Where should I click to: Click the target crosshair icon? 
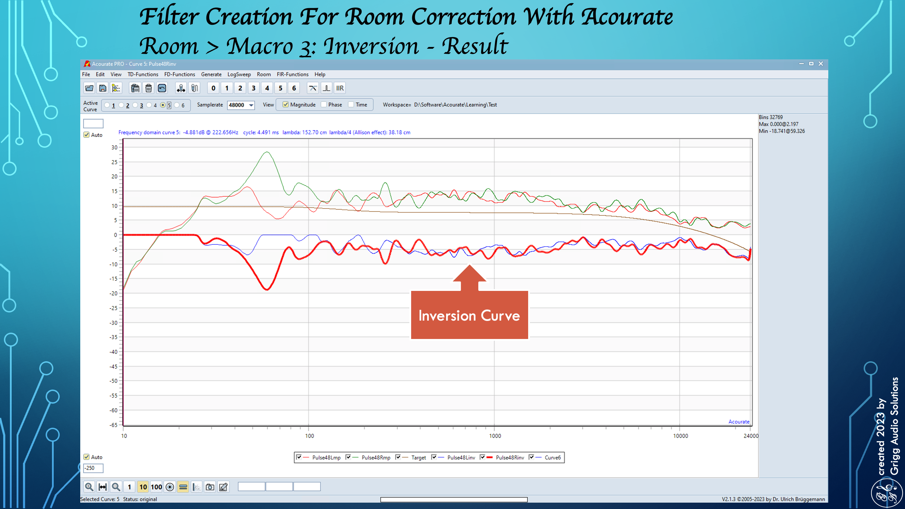(170, 487)
